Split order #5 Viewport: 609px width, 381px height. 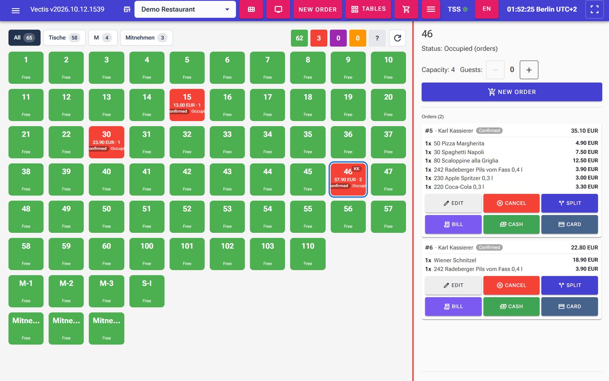click(570, 203)
